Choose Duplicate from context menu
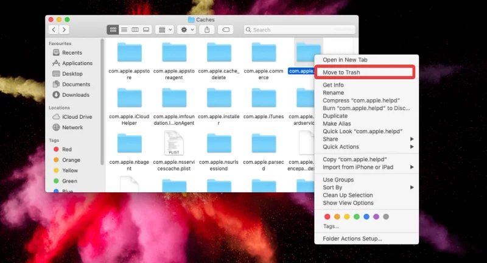Viewport: 487px width, 263px height. 366,116
